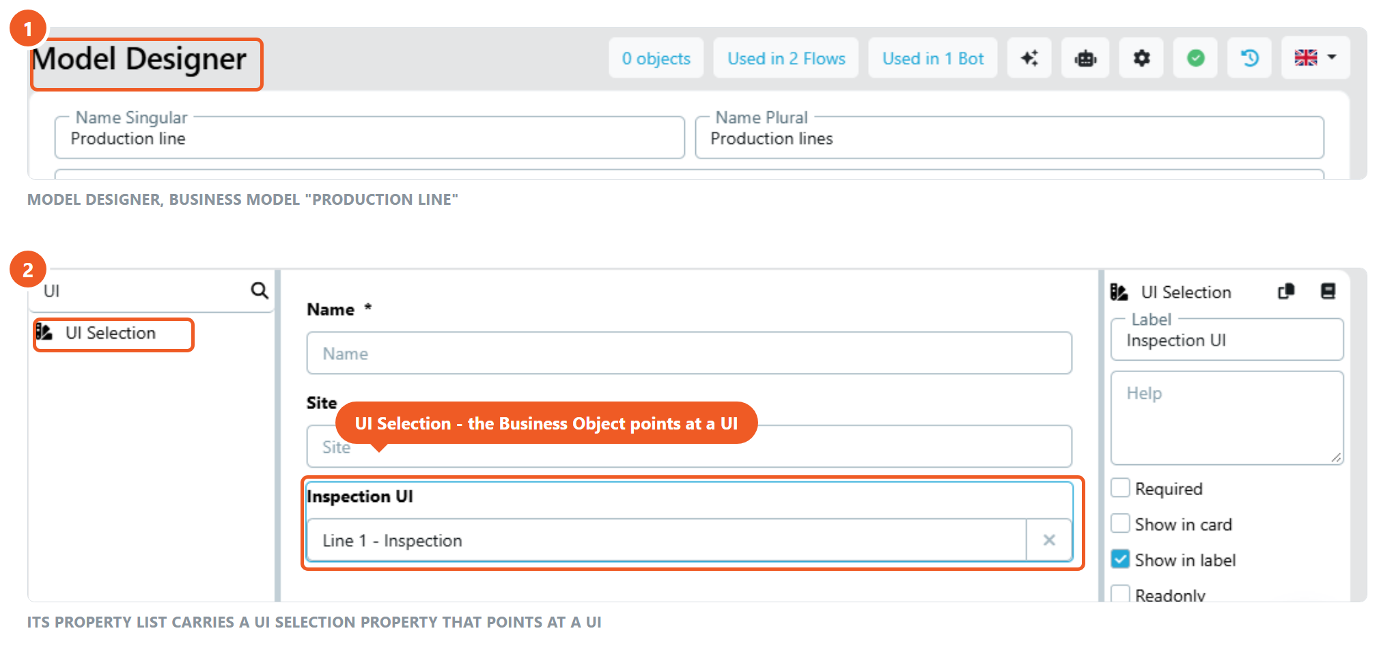Screen dimensions: 1394x661
Task: Click the Help text area
Action: pos(1227,418)
